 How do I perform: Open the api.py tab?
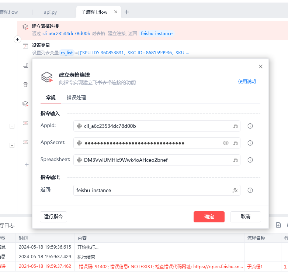50,12
